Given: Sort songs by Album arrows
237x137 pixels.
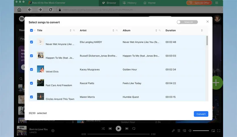Looking at the screenshot, I should [x=156, y=30].
